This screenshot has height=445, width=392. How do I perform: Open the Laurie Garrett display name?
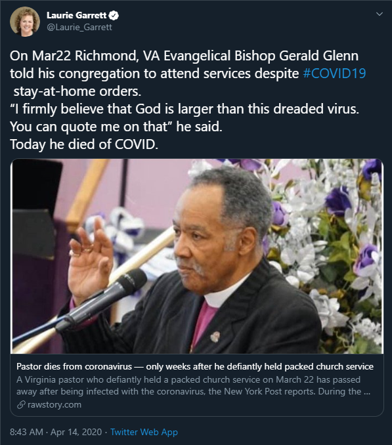pyautogui.click(x=76, y=15)
